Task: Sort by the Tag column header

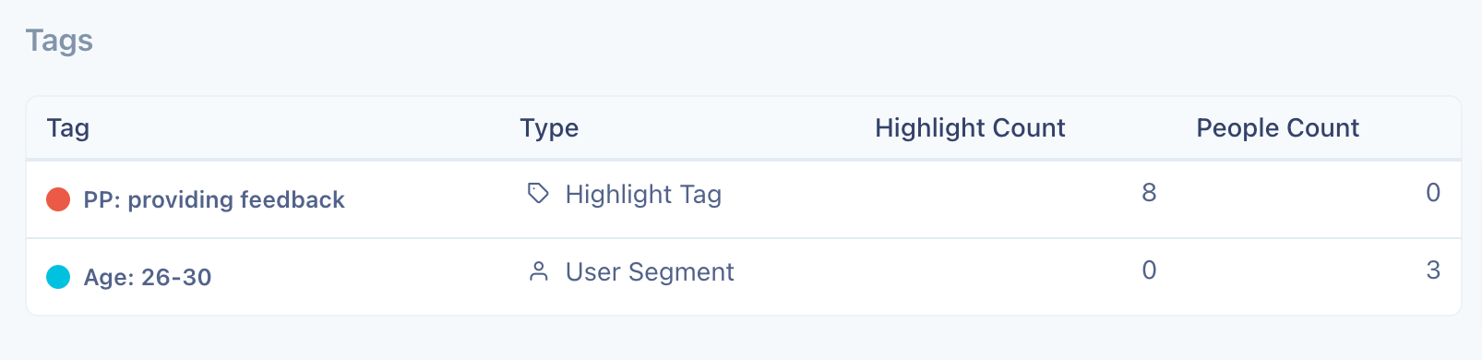Action: 68,127
